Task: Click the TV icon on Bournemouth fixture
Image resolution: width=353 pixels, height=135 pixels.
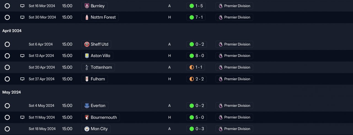Action: coord(22,117)
